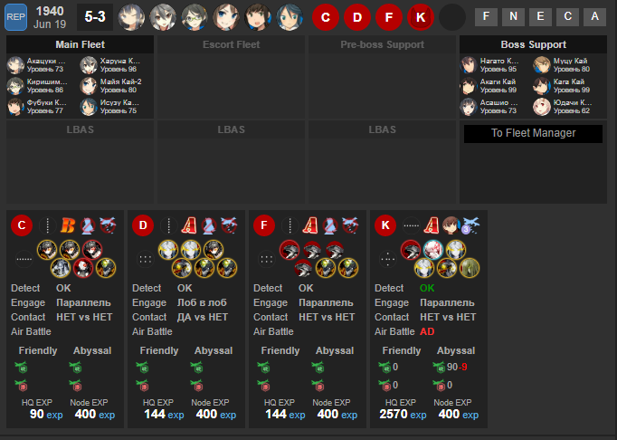Toggle the N filter button at top right

513,17
